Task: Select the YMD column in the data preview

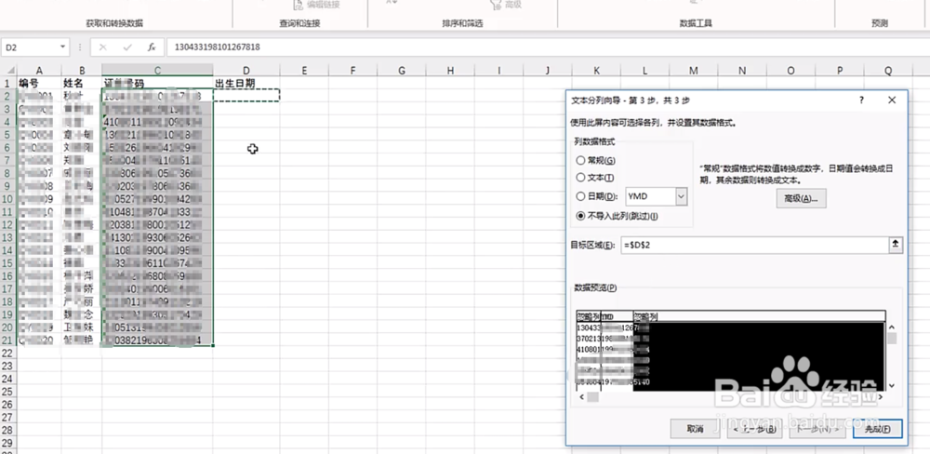Action: [x=617, y=316]
